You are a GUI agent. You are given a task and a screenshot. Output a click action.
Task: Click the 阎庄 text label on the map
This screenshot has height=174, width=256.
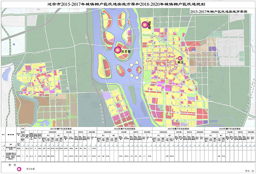180,63
